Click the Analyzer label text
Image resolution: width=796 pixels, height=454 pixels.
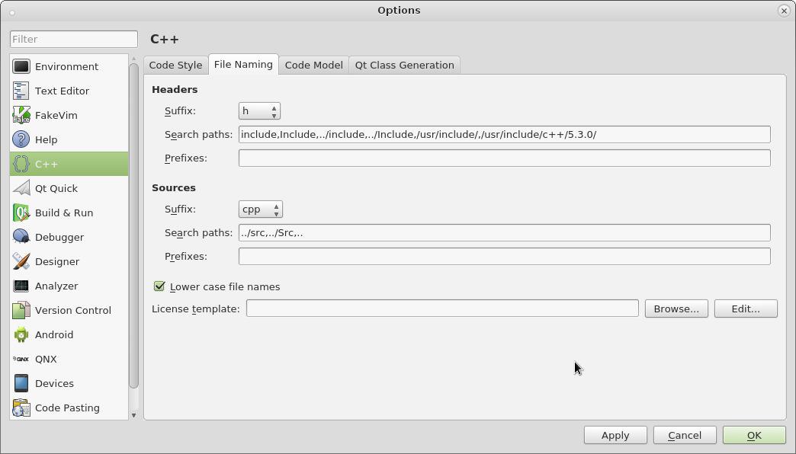point(56,286)
